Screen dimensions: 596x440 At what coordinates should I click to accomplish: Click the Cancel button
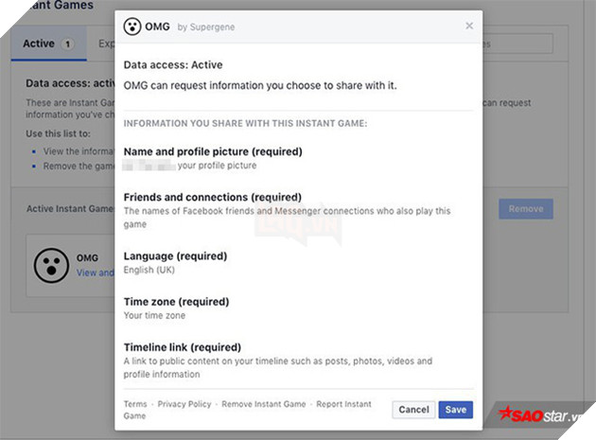tap(413, 410)
